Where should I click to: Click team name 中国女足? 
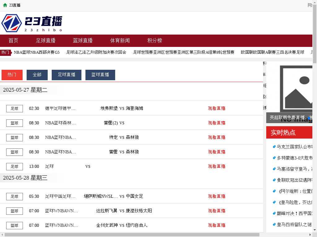pyautogui.click(x=134, y=196)
